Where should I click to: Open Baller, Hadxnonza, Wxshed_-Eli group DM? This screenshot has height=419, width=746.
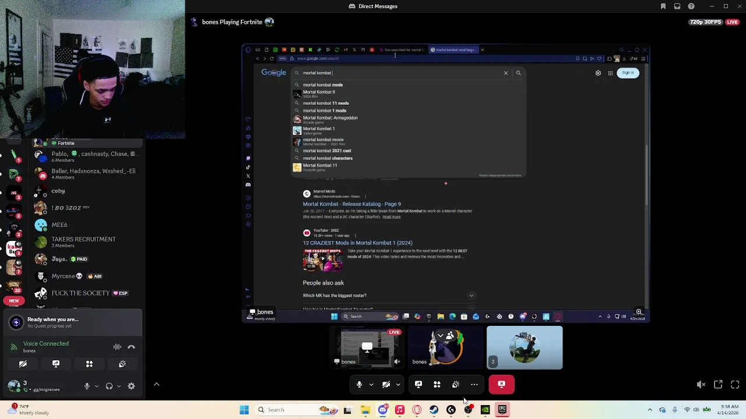86,173
